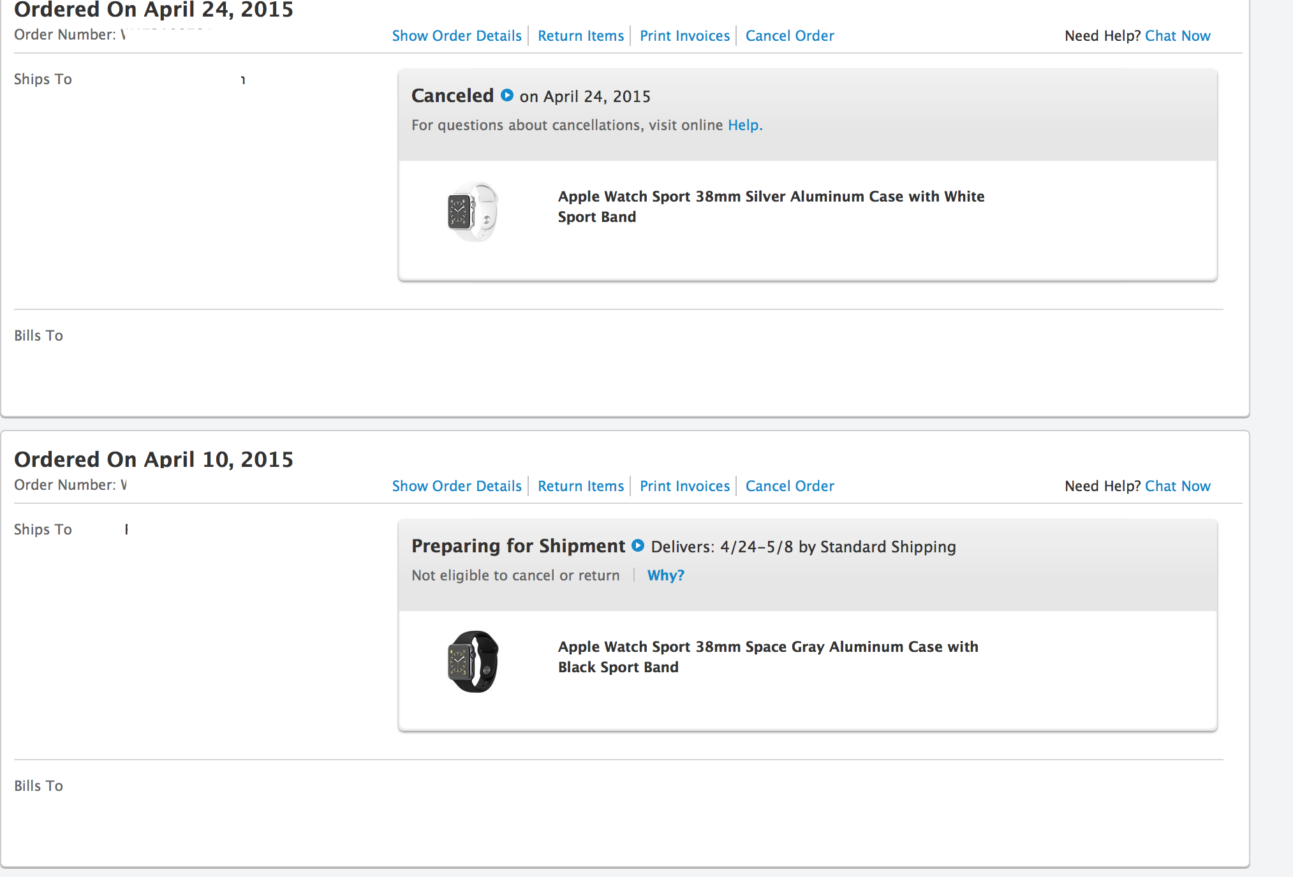Image resolution: width=1293 pixels, height=877 pixels.
Task: Cancel Order placed on April 24
Action: tap(790, 36)
